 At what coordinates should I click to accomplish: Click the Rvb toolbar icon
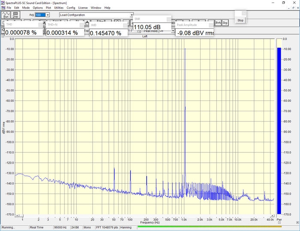click(219, 22)
